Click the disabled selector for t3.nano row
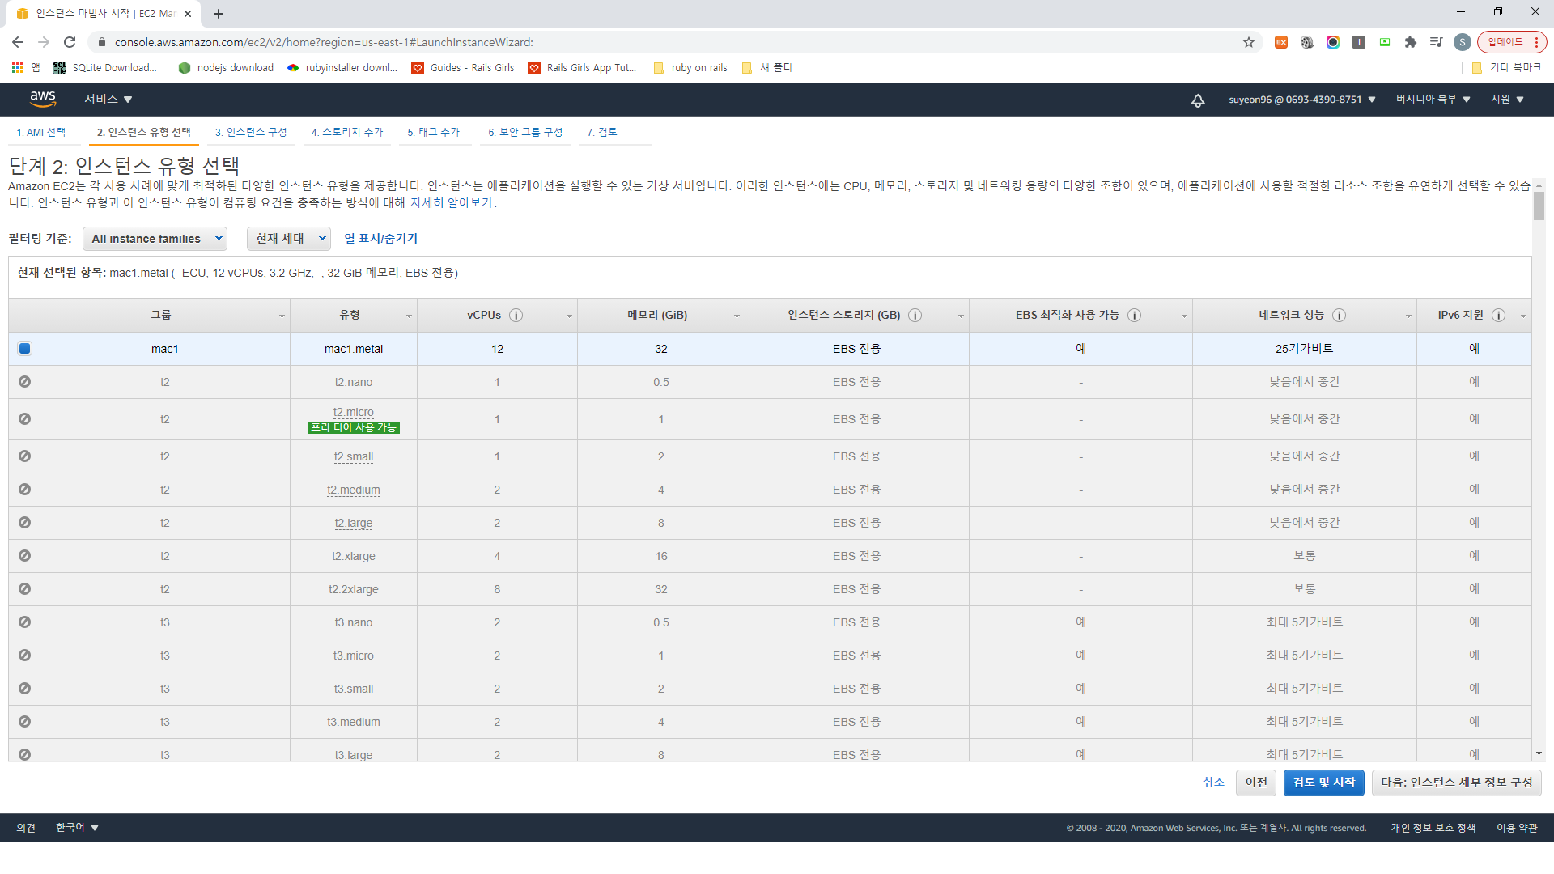 24,622
